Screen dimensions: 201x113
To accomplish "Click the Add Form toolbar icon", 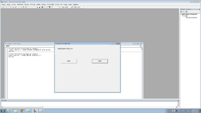I will click(6, 7).
